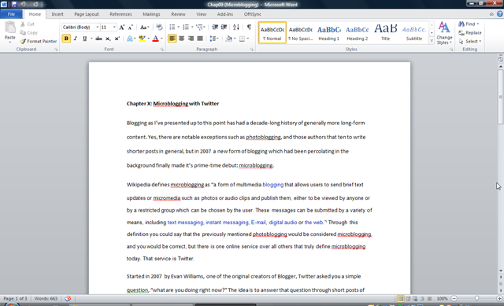Click the Find binoculars button
The height and width of the screenshot is (306, 504).
tap(469, 24)
